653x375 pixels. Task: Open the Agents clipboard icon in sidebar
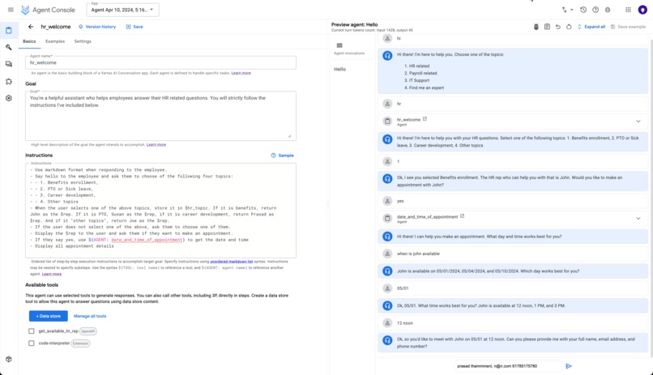[9, 31]
